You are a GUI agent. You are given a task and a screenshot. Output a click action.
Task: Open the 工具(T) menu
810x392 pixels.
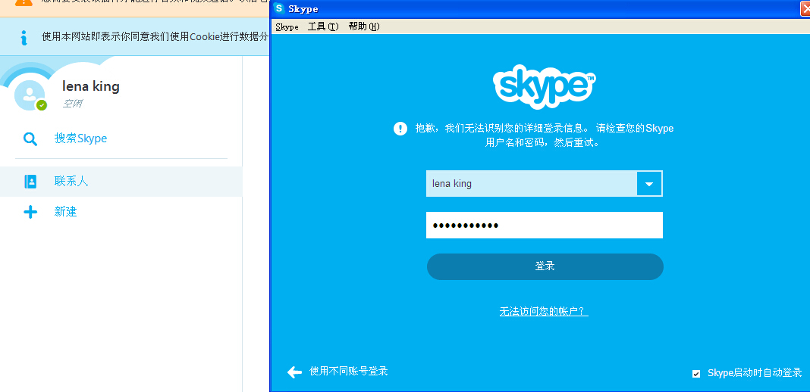pos(323,26)
